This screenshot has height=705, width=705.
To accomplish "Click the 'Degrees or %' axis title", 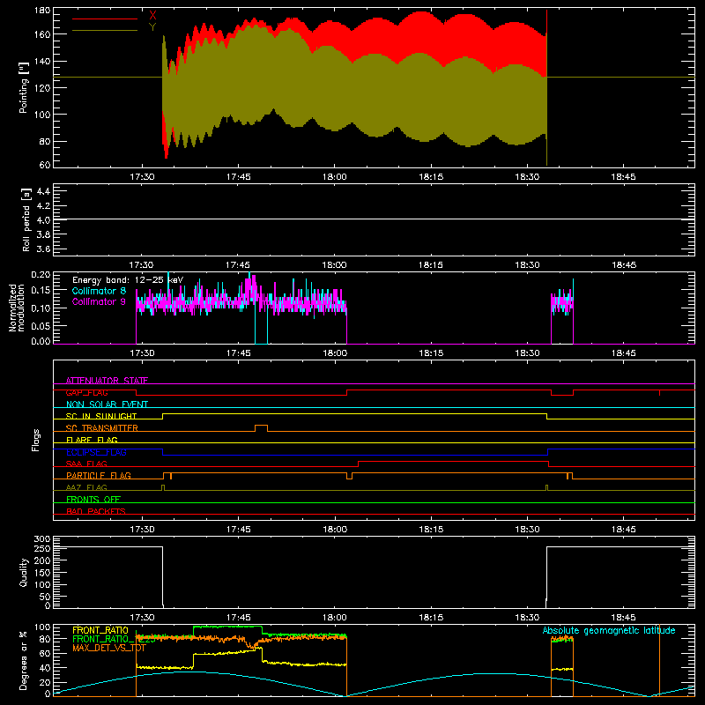I will click(x=24, y=660).
